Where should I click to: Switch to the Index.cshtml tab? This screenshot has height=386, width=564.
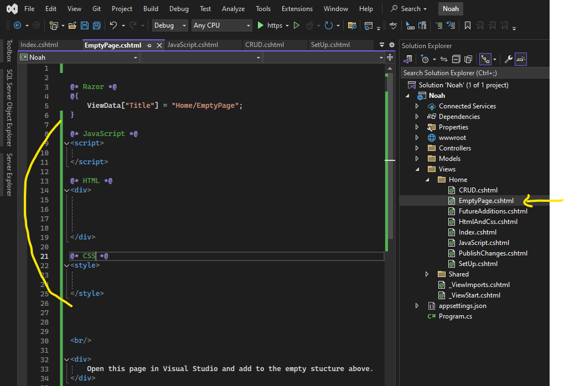tap(39, 45)
